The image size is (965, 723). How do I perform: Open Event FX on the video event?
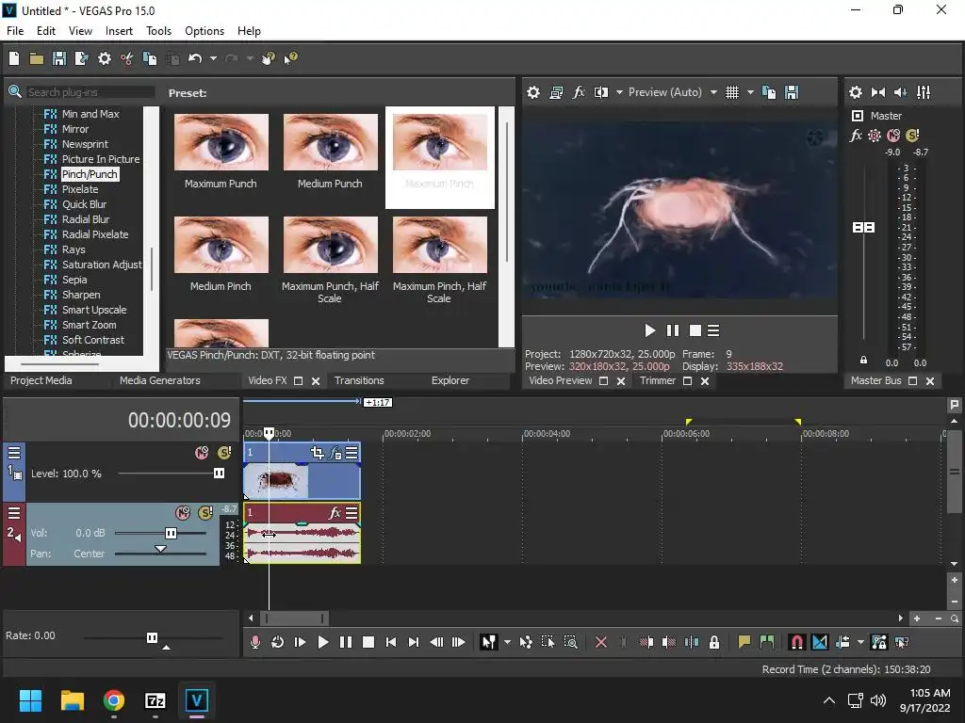tap(335, 453)
